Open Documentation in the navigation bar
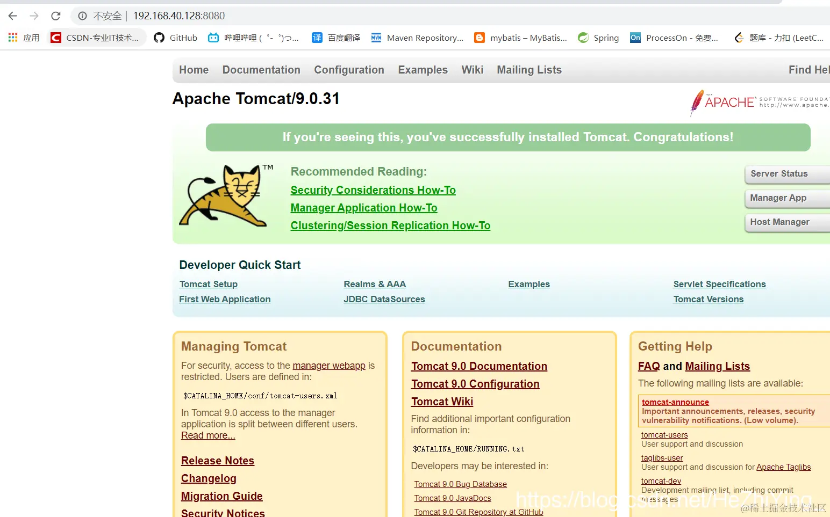The width and height of the screenshot is (830, 517). click(x=261, y=70)
